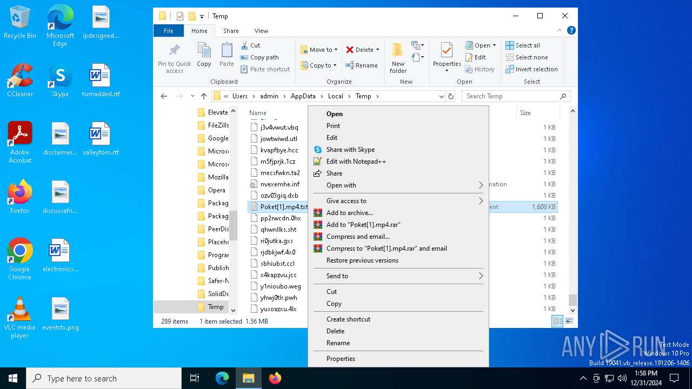Image resolution: width=692 pixels, height=389 pixels.
Task: Choose Rename in context menu
Action: [398, 343]
